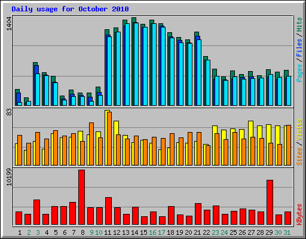Click day "2" on the x-axis
The height and width of the screenshot is (239, 306).
coord(29,232)
